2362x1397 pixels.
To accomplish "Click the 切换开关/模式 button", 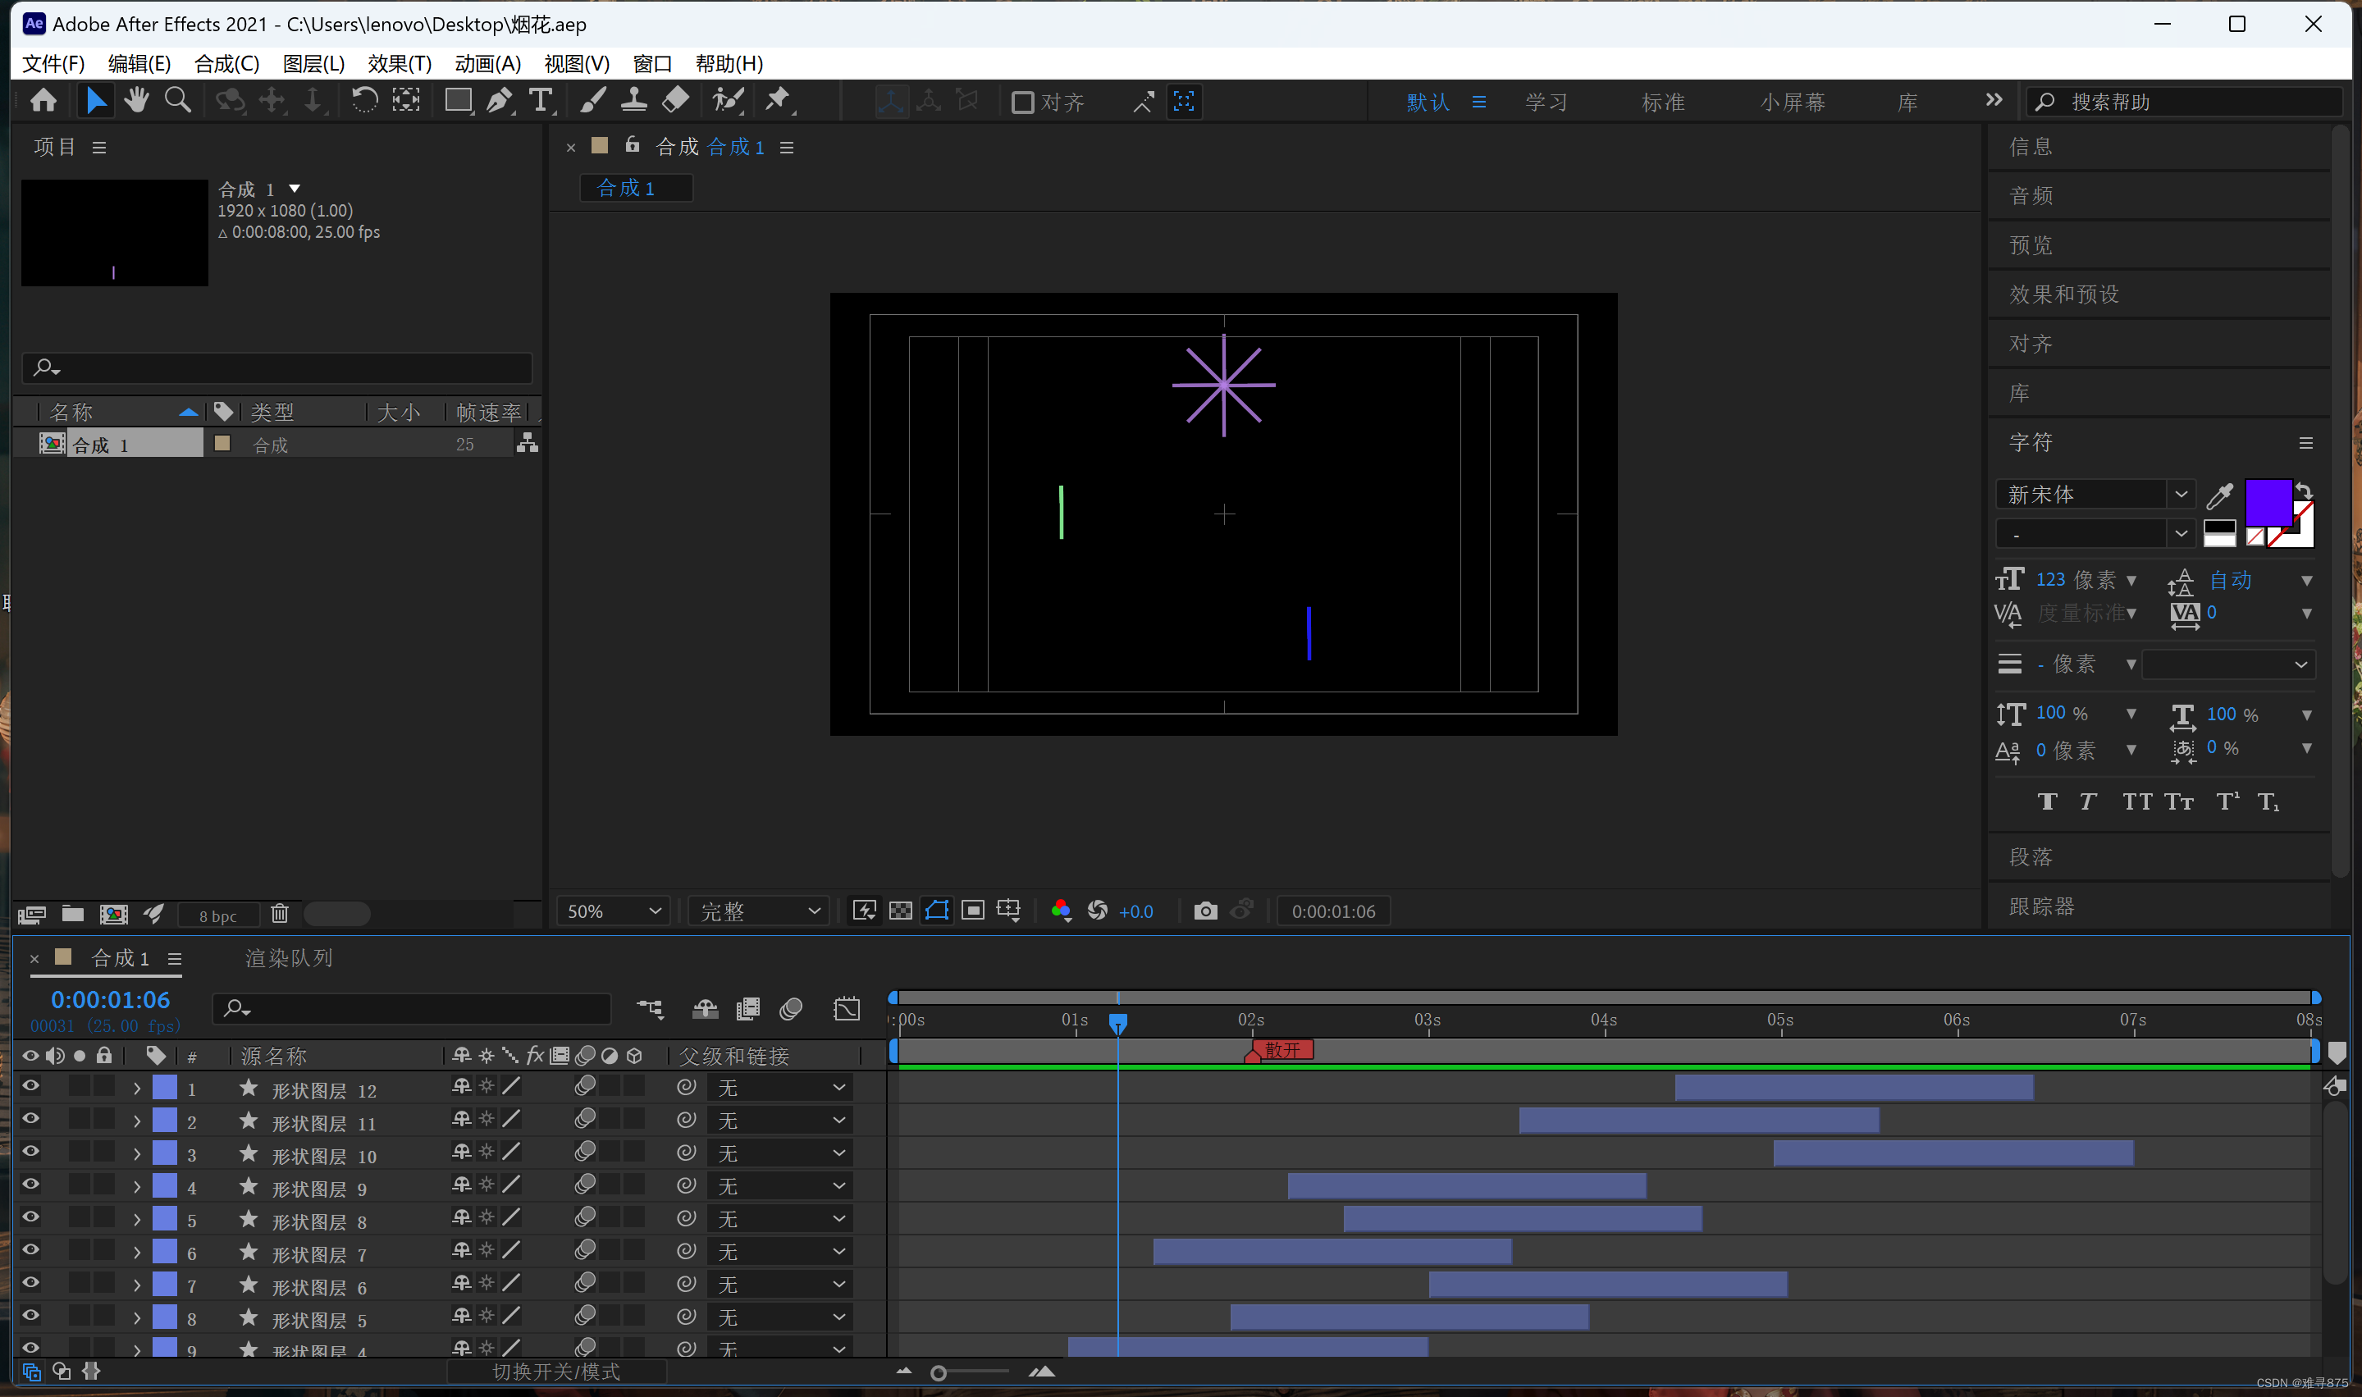I will pyautogui.click(x=556, y=1372).
